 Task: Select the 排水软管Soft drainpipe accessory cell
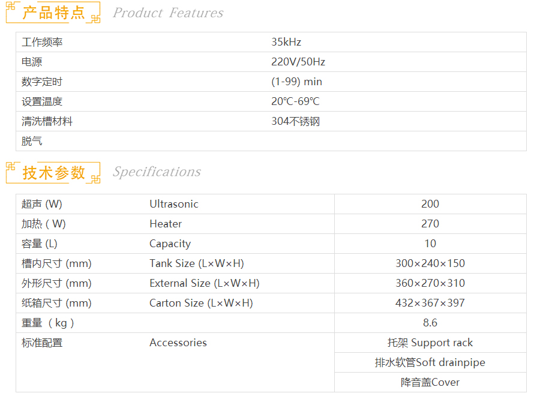coord(430,362)
